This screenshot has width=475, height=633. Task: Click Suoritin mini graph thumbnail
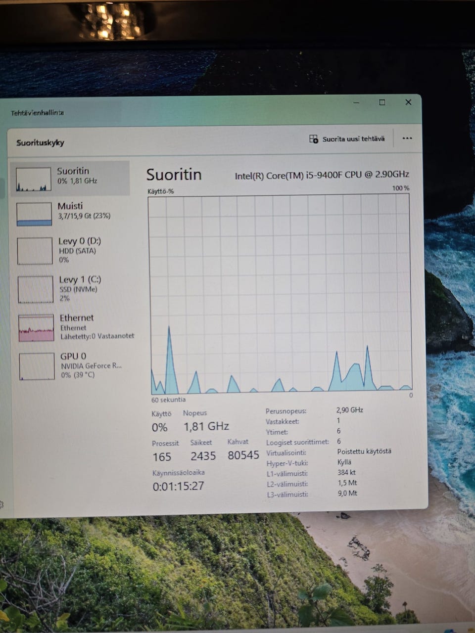(34, 179)
